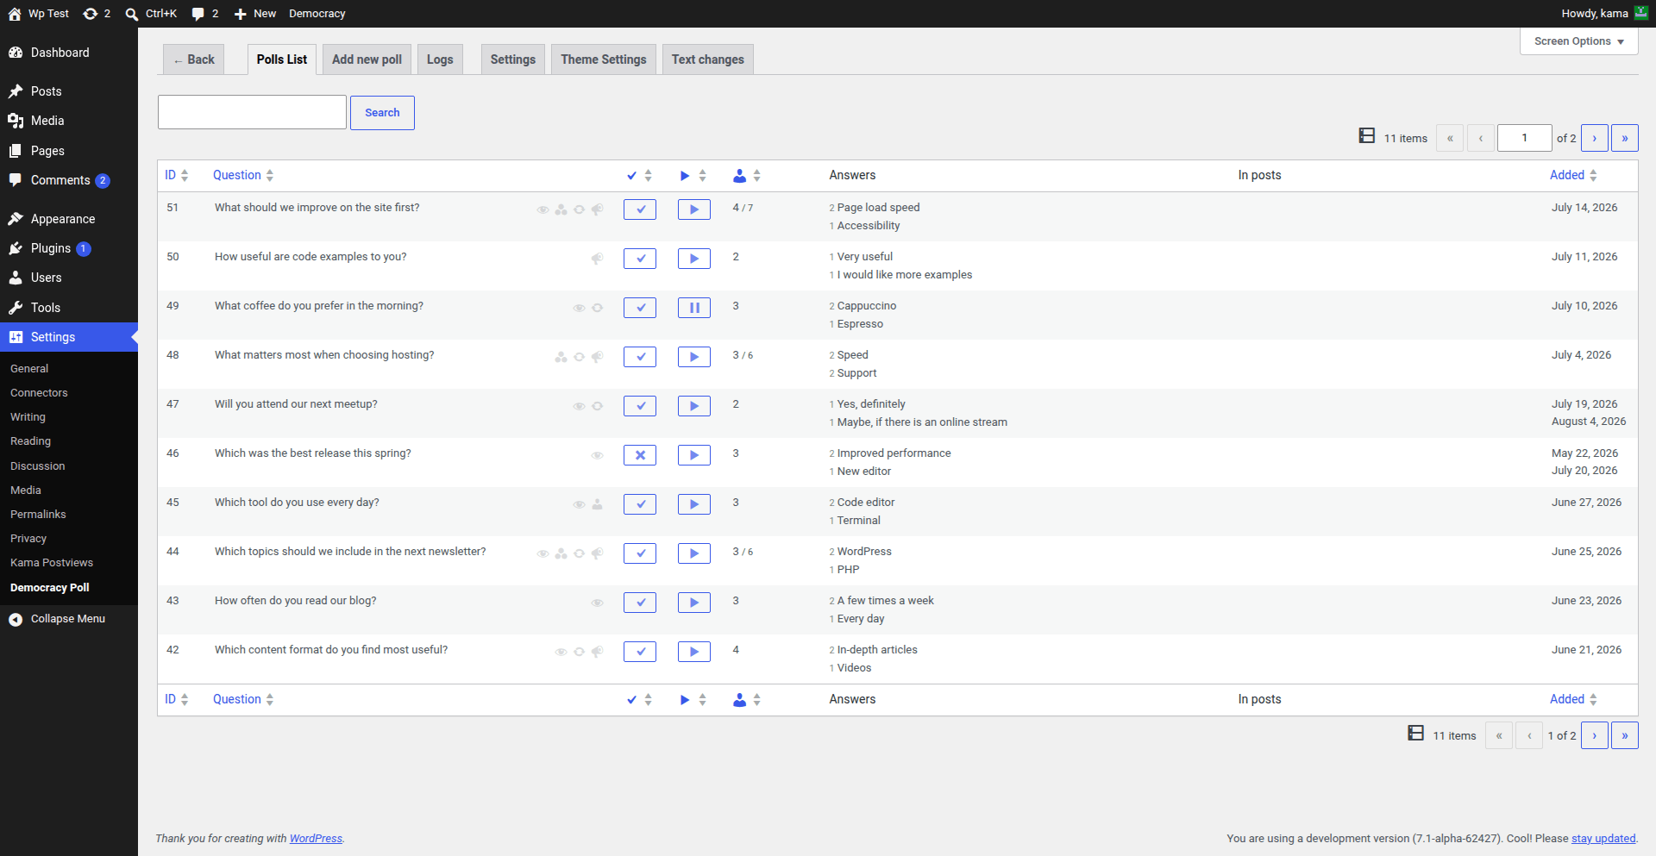Open the Tools wrench icon
The width and height of the screenshot is (1656, 856).
[16, 308]
